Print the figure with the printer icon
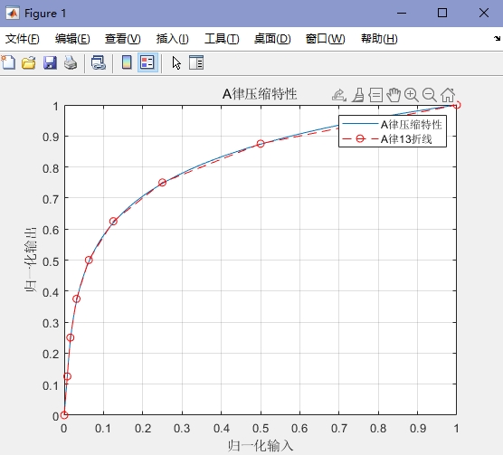 [71, 62]
